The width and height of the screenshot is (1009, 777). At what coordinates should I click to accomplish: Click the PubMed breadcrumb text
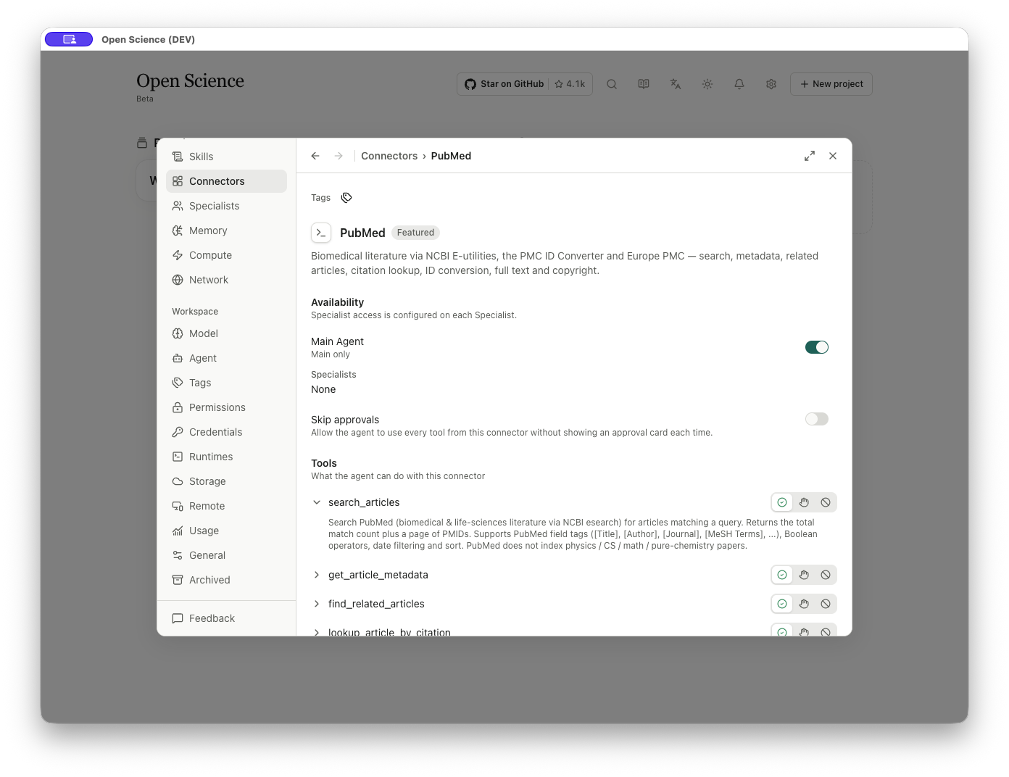(451, 156)
